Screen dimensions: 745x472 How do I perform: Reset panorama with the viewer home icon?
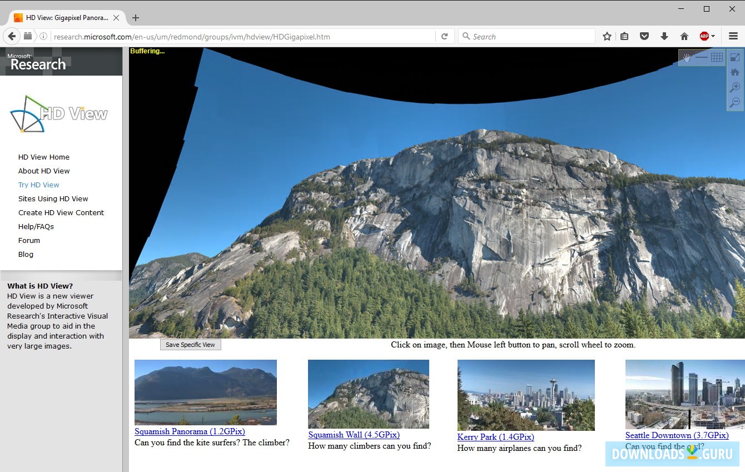735,72
